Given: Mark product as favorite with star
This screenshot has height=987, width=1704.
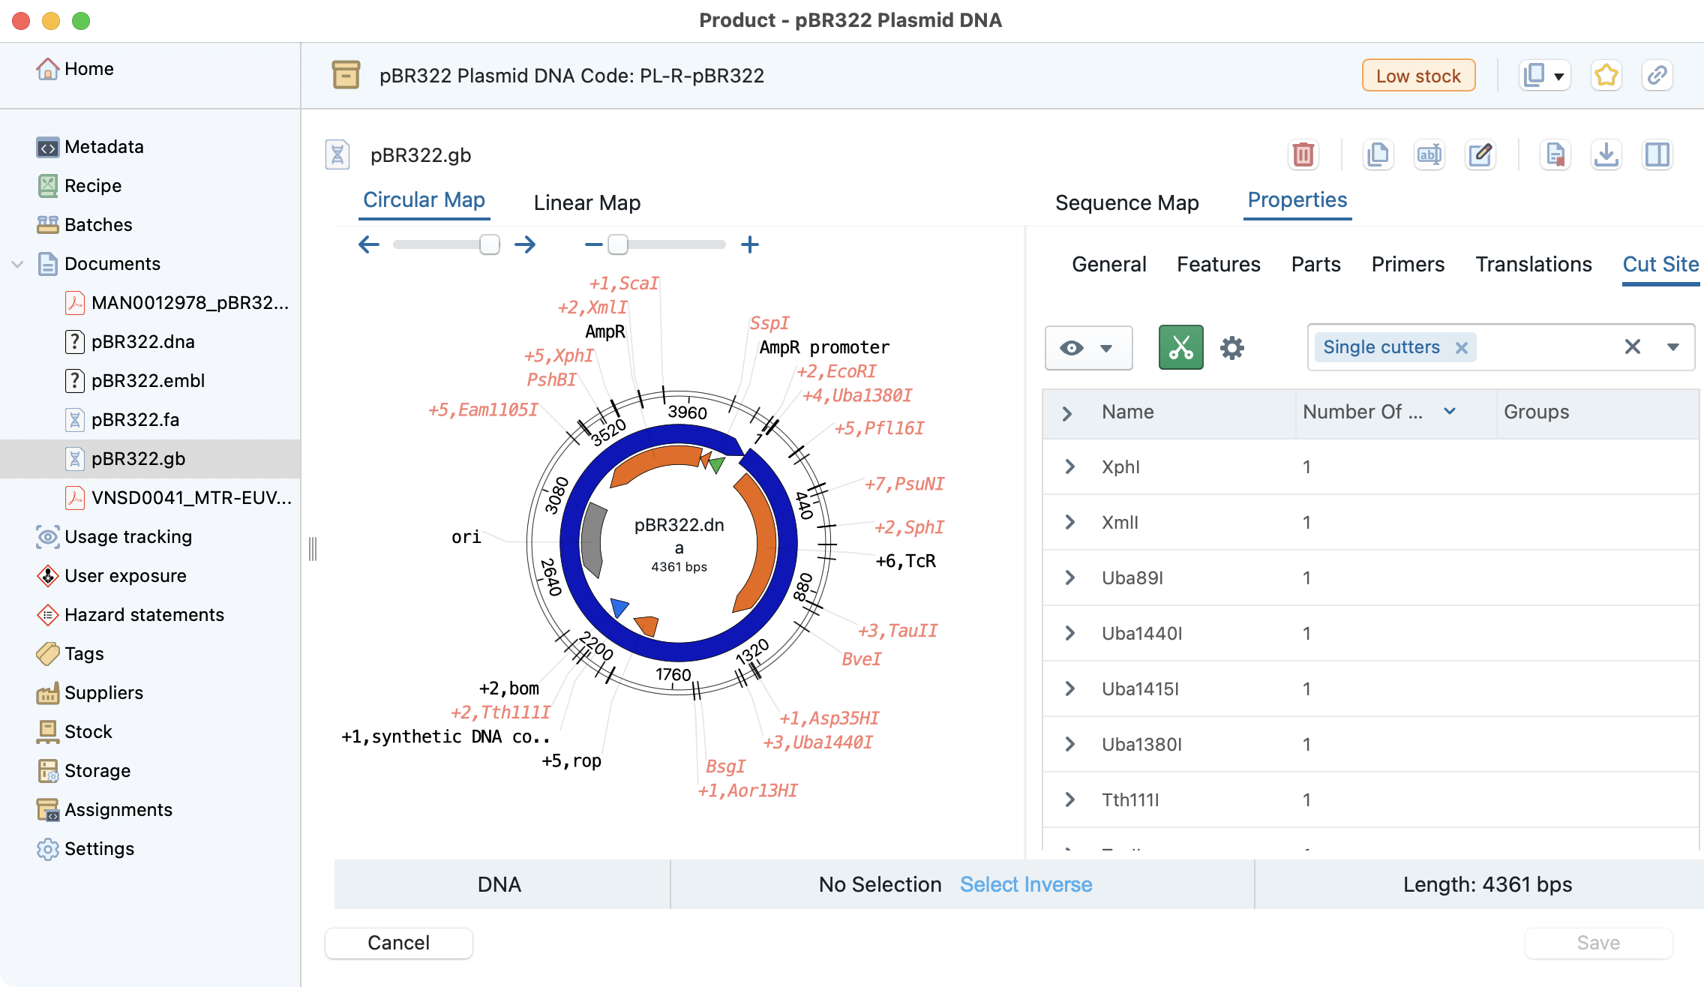Looking at the screenshot, I should click(1606, 76).
